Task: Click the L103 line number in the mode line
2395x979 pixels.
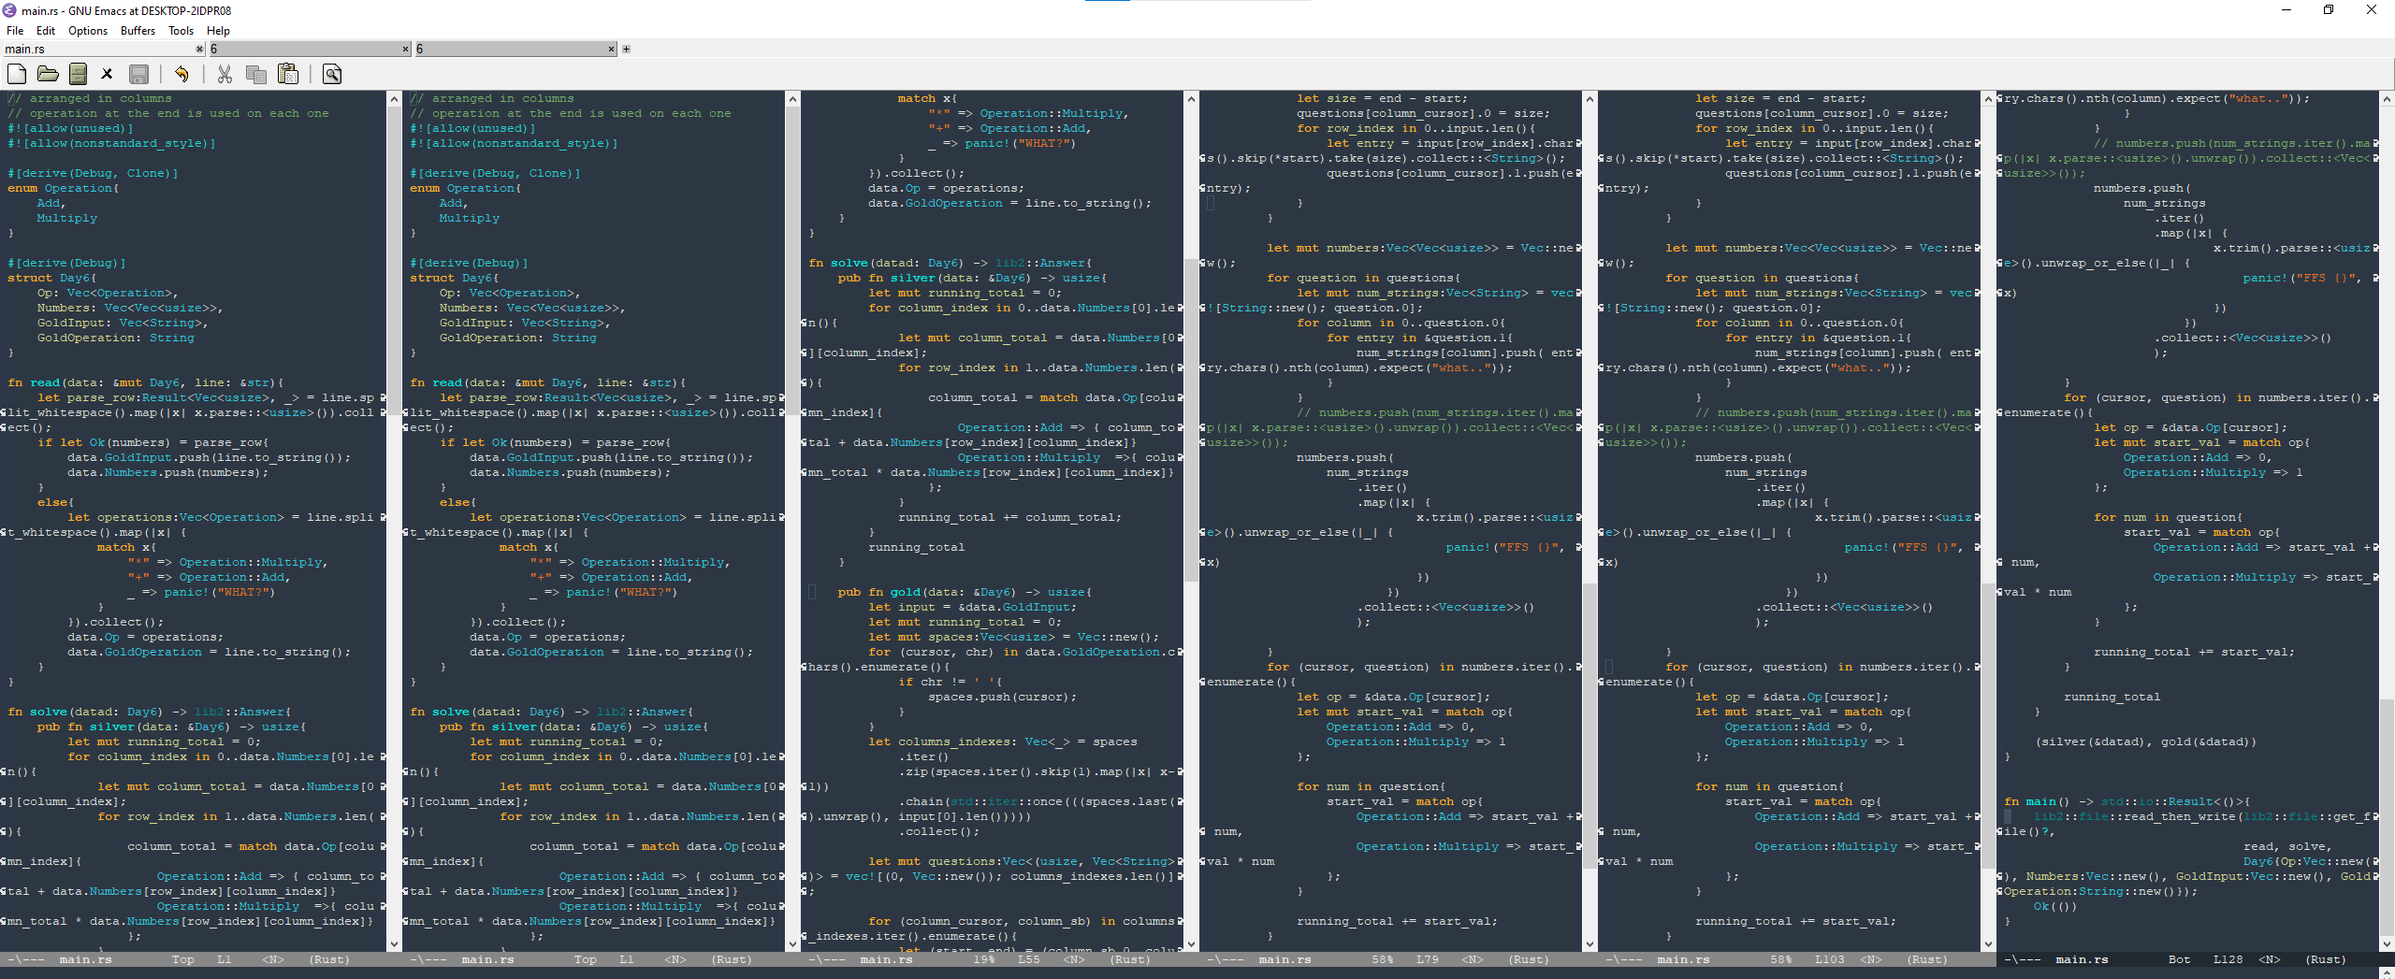Action: (1830, 959)
